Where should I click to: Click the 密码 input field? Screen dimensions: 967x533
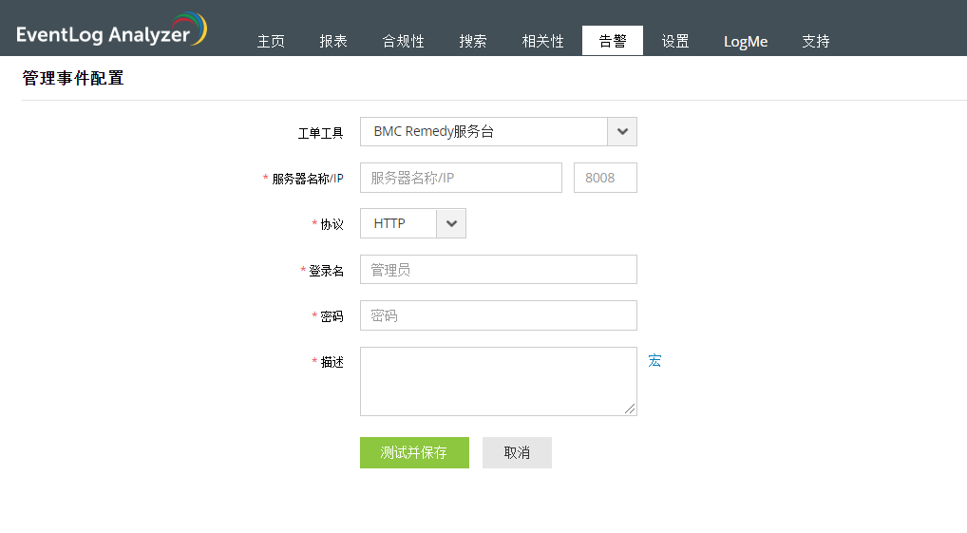pyautogui.click(x=498, y=315)
